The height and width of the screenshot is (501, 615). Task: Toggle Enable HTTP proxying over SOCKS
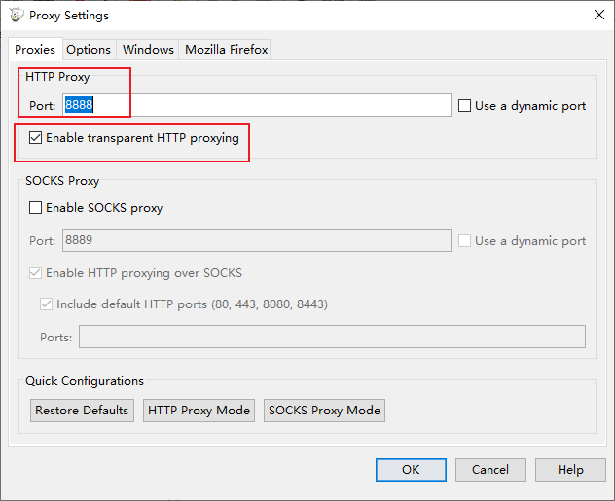coord(36,273)
